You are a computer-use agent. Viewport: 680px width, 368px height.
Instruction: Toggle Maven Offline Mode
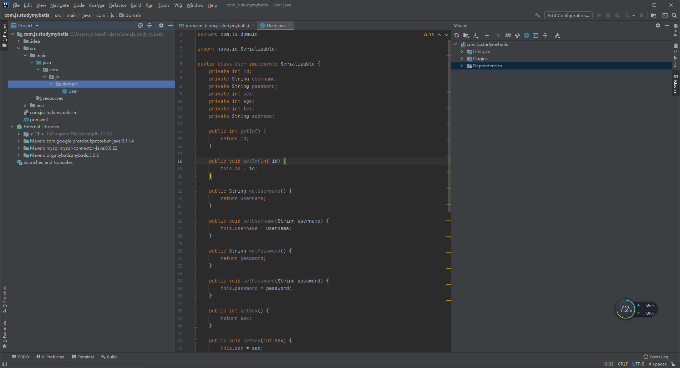(517, 35)
